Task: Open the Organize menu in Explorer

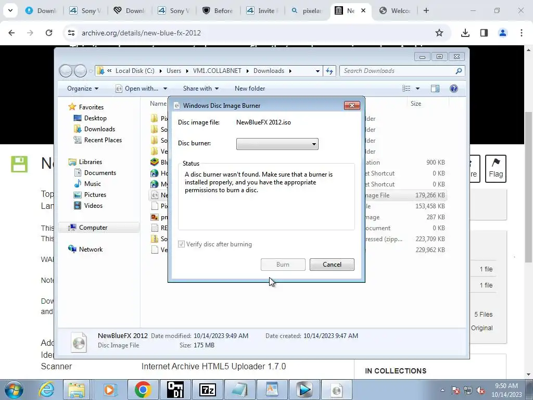Action: click(83, 89)
